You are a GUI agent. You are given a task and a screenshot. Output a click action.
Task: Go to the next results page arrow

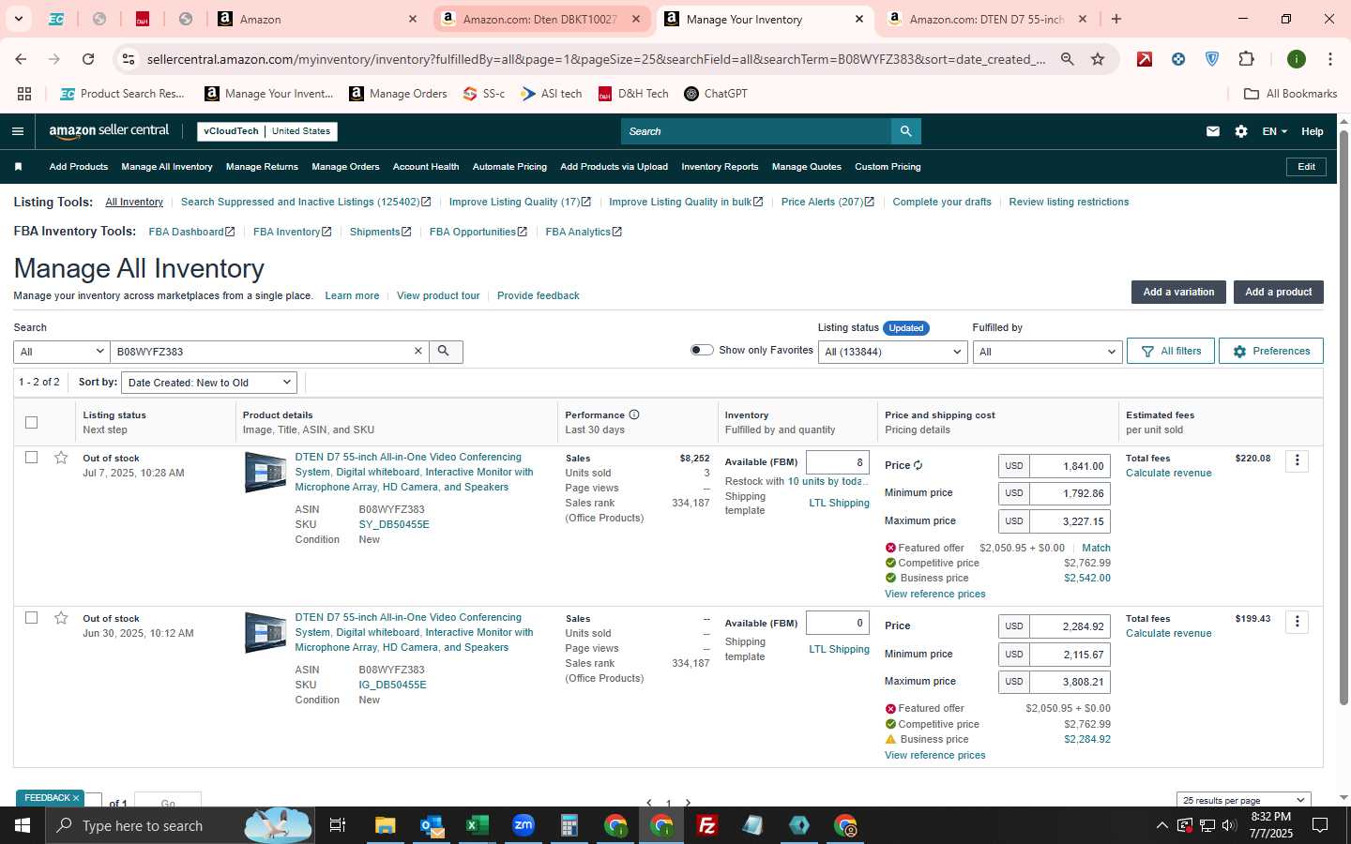click(x=688, y=803)
